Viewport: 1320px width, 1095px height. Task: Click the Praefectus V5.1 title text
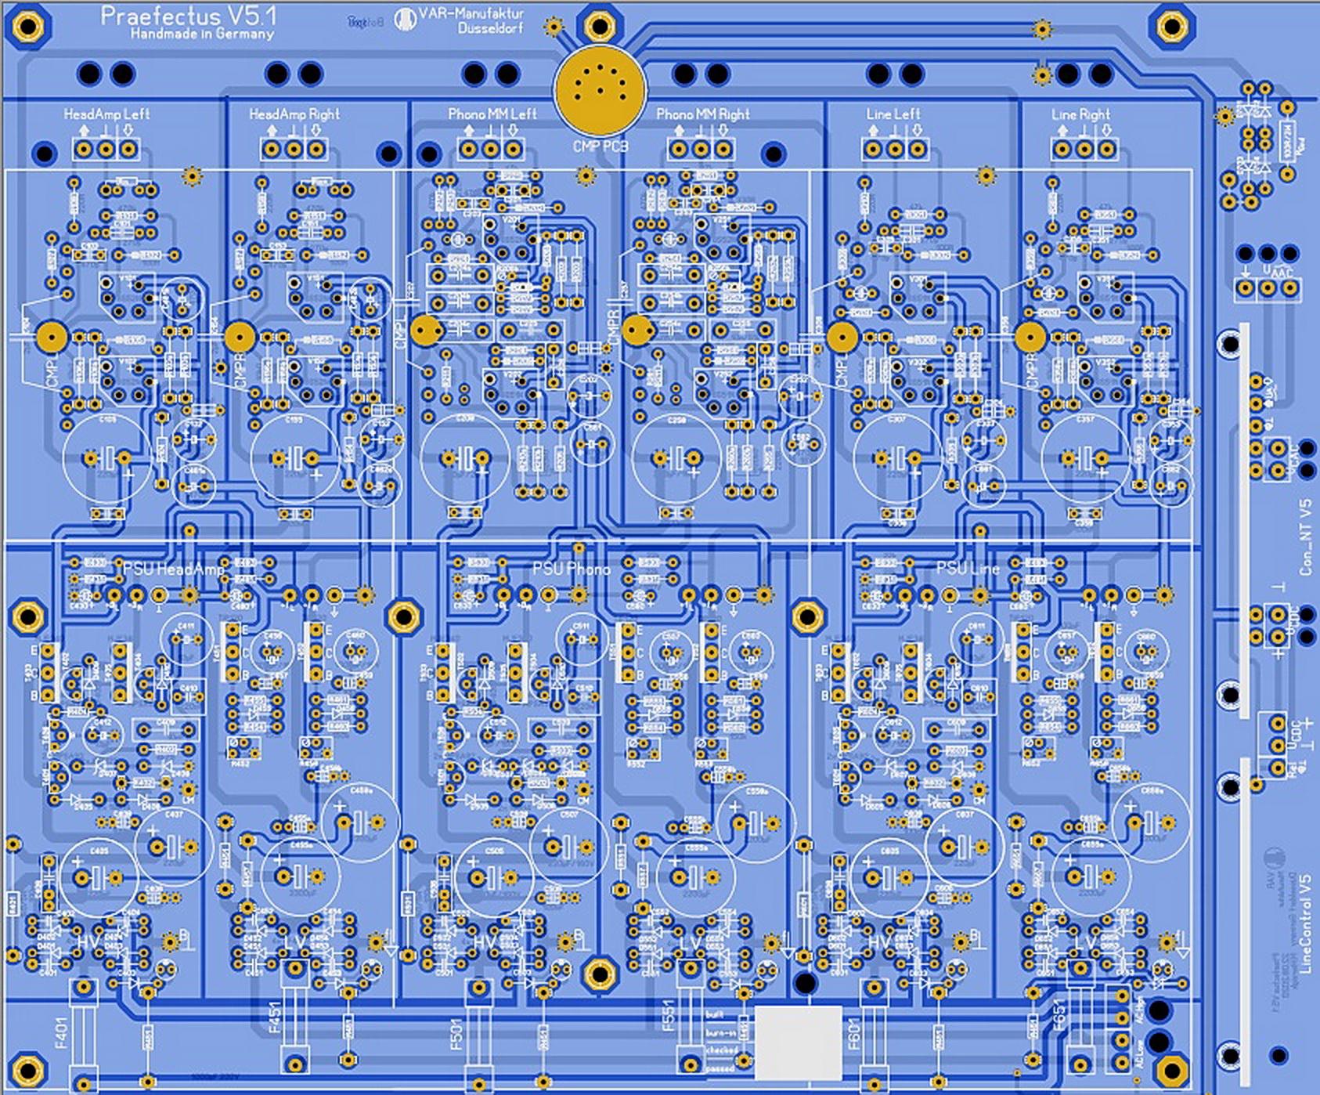pos(188,16)
